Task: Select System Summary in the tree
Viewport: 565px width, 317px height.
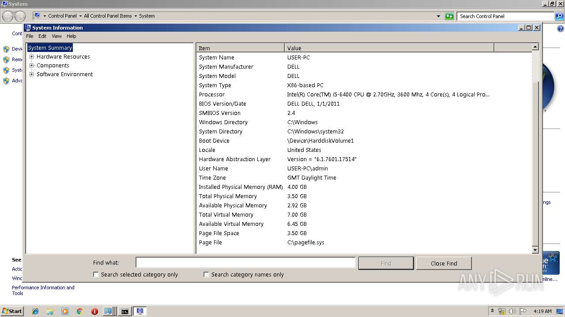Action: click(50, 48)
